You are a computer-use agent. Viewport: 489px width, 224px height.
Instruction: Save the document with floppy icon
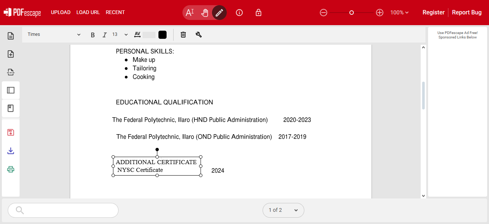click(x=11, y=132)
